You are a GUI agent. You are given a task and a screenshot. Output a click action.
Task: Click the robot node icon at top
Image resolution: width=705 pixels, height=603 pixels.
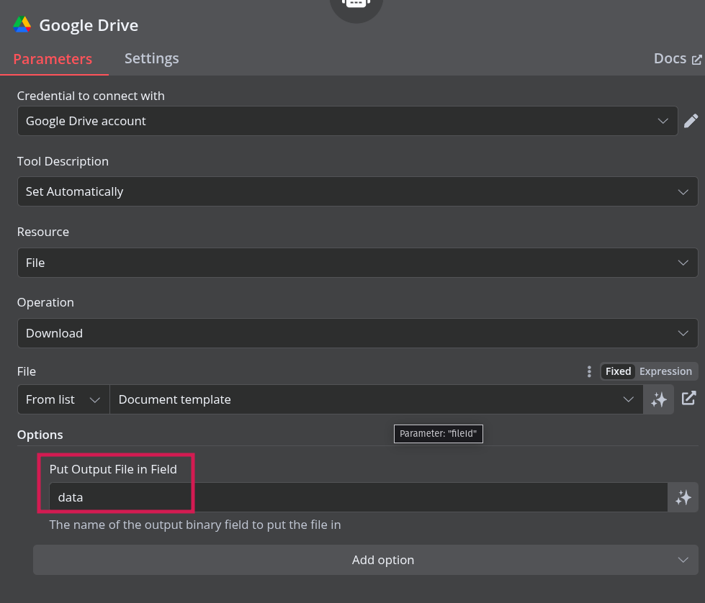coord(356,4)
